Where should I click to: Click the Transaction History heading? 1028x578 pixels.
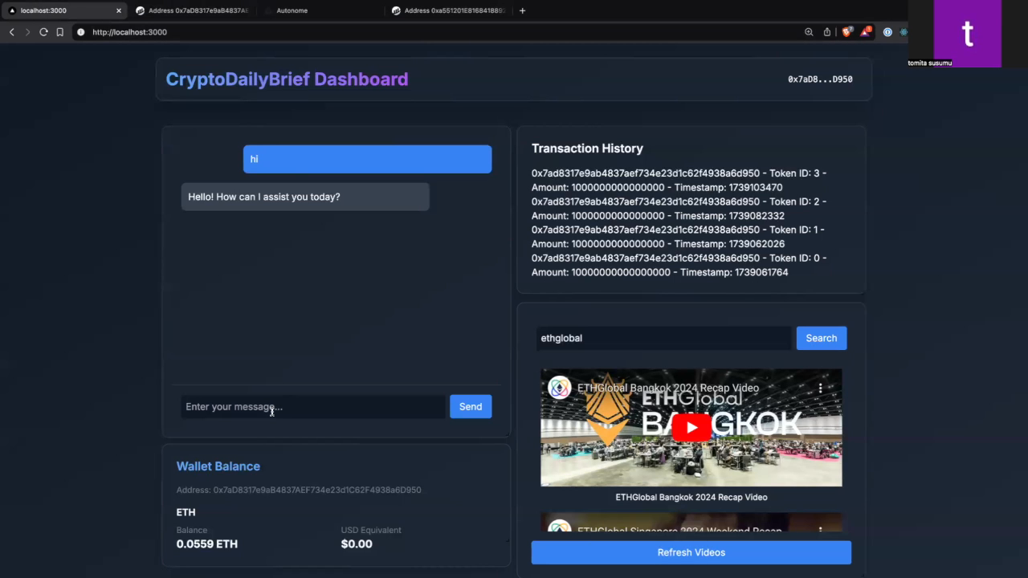point(587,149)
